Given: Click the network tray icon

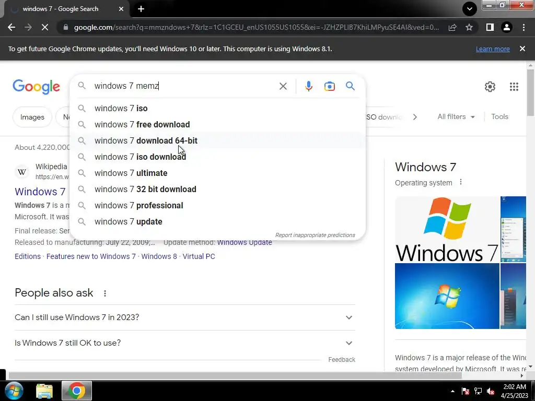Looking at the screenshot, I should click(x=478, y=391).
